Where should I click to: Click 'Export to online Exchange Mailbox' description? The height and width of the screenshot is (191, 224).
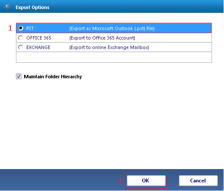click(109, 47)
